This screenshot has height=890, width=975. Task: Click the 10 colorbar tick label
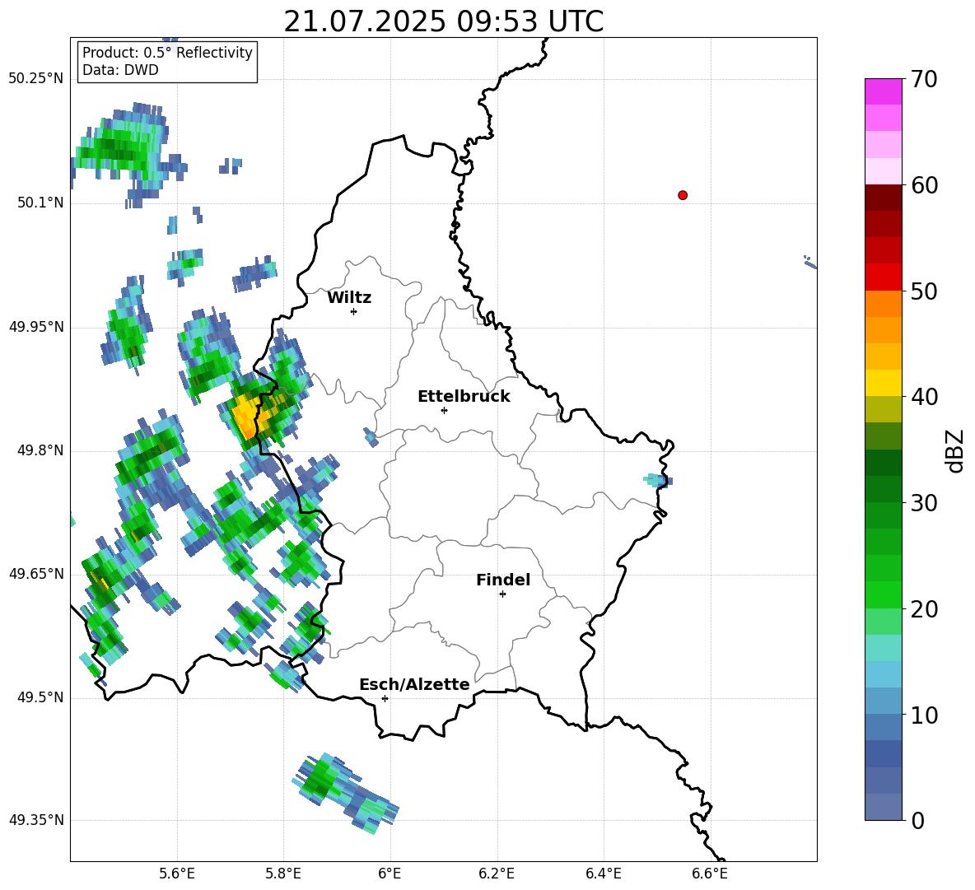tap(924, 715)
